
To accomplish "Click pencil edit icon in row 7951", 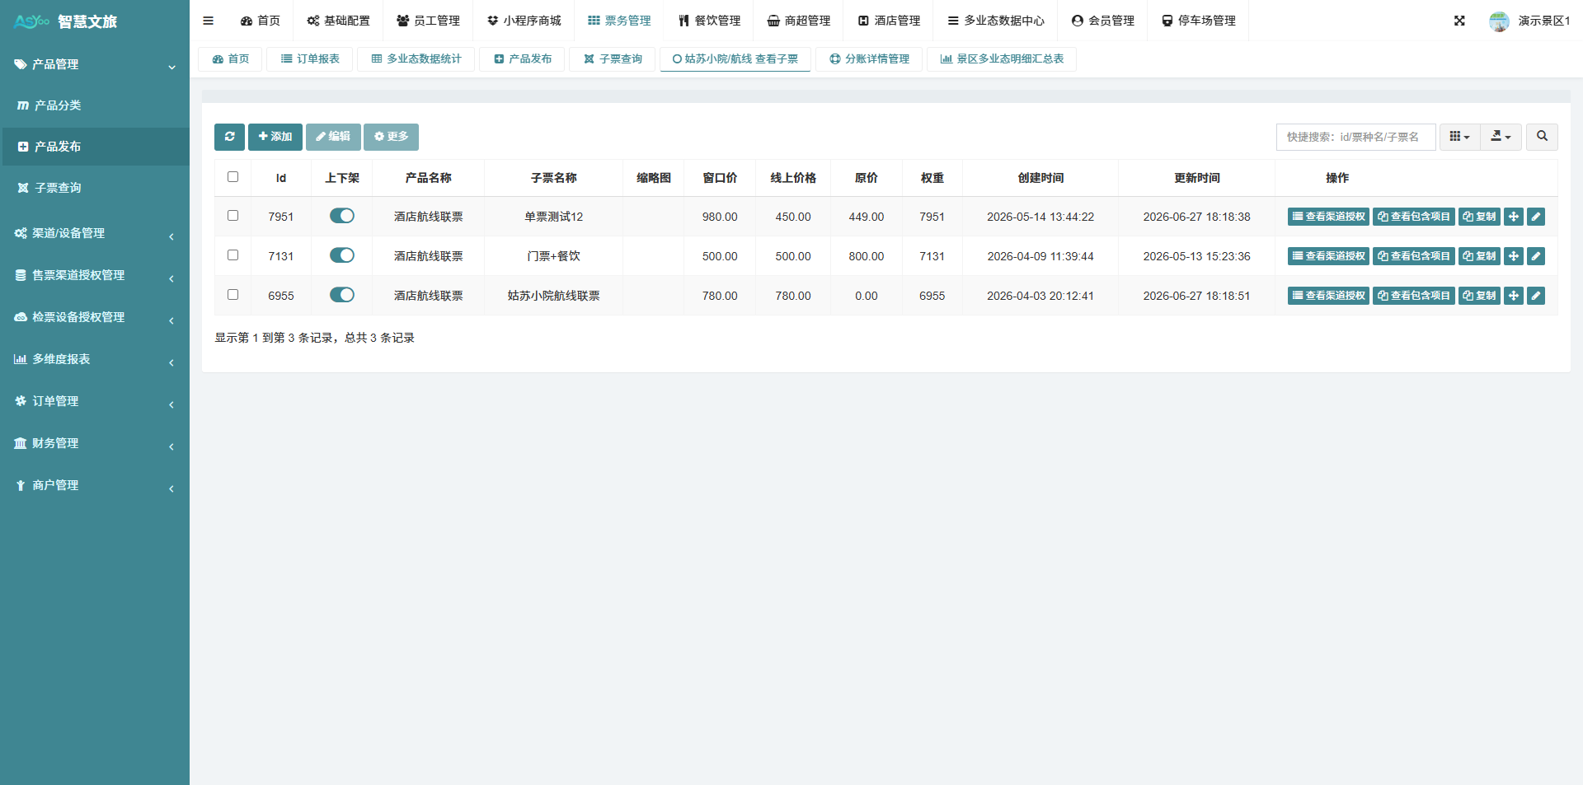I will (x=1536, y=217).
